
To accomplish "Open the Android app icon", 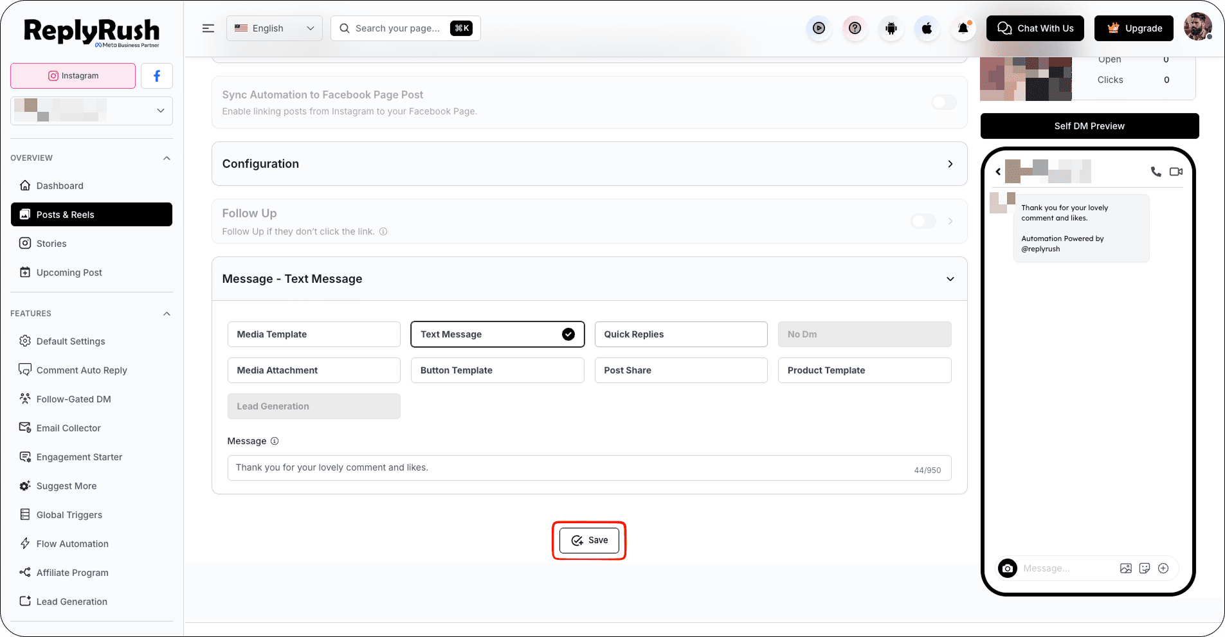I will click(x=891, y=28).
